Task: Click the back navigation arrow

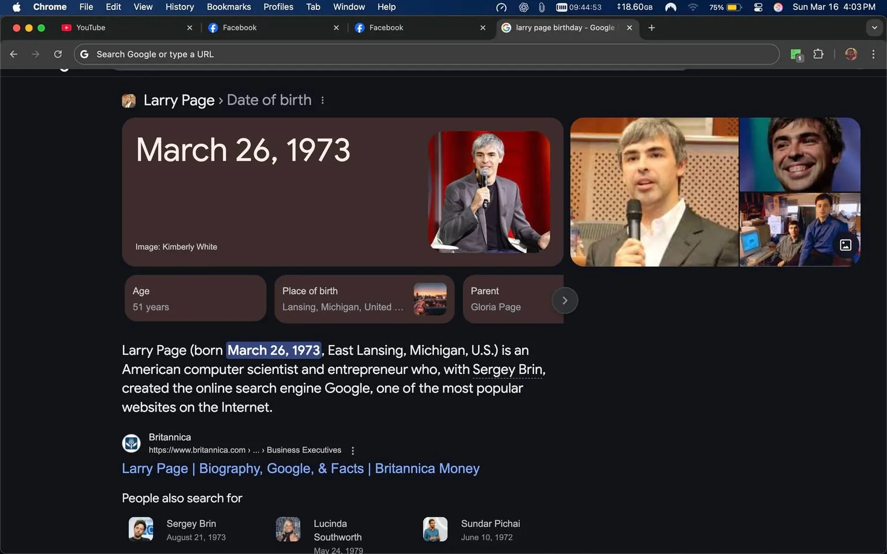Action: coord(13,54)
